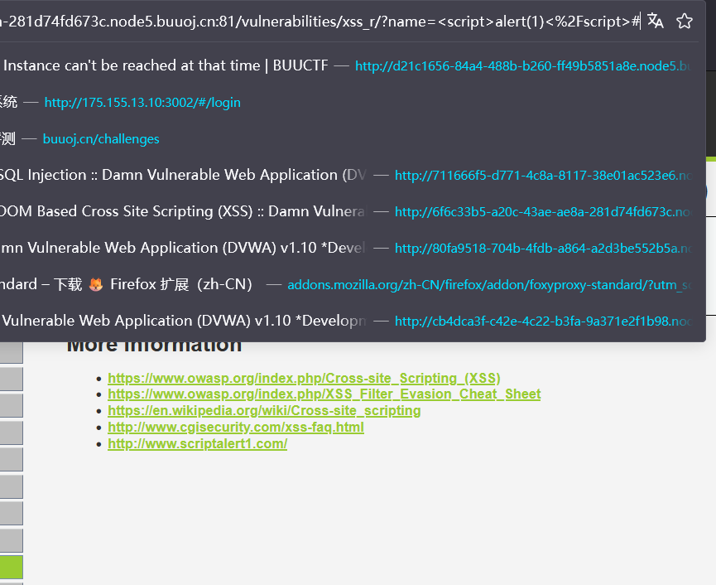Click the addons.mozilla.org URL text
This screenshot has width=716, height=585.
(x=489, y=285)
